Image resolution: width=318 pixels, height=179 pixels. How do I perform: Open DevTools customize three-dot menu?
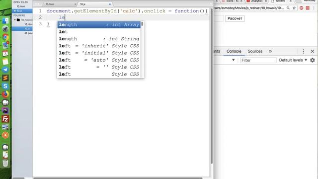click(303, 51)
